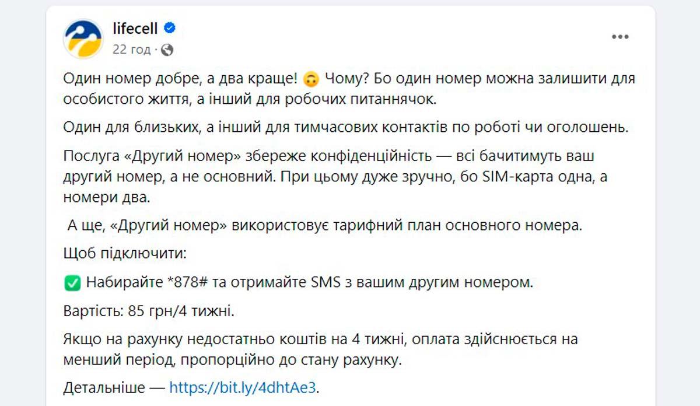Click the paragraph starting "Якщо на рахунку"
Screen dimensions: 700x406
point(320,349)
